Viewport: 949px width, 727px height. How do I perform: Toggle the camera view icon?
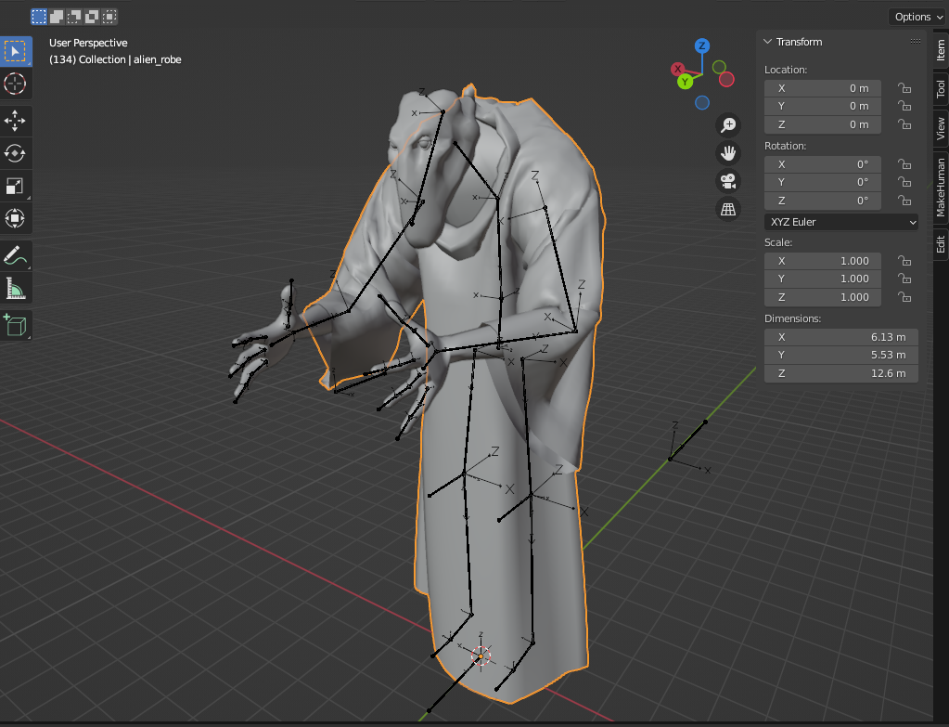click(x=727, y=181)
